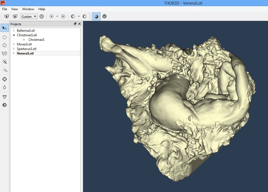The image size is (268, 192).
Task: Click the import (upload shield) toolbar icon
Action: click(x=7, y=16)
